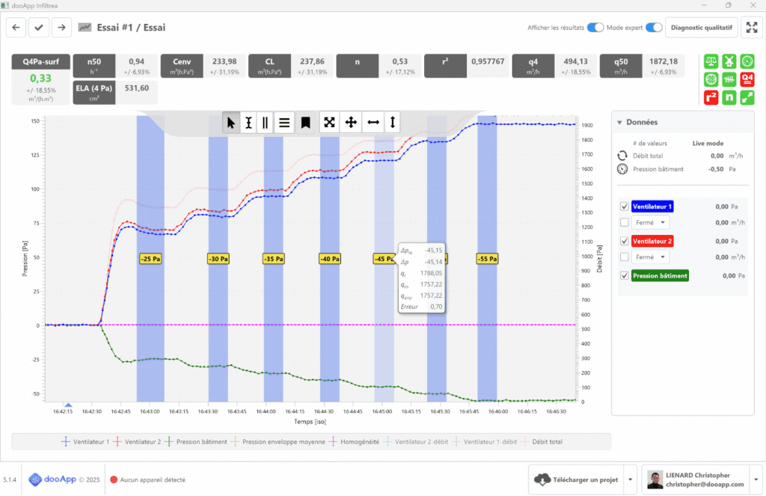Uncheck the Ventilateur 1 checkbox
766x496 pixels.
point(625,206)
